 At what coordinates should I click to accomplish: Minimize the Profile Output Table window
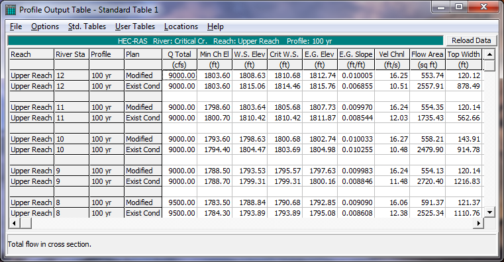(441, 7)
